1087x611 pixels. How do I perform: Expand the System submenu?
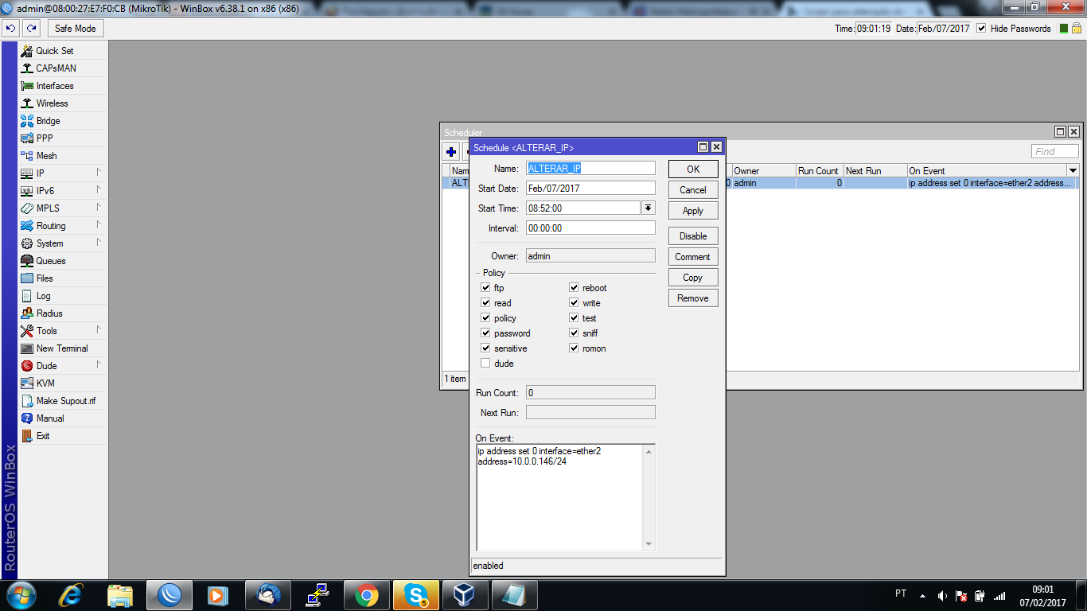[99, 243]
